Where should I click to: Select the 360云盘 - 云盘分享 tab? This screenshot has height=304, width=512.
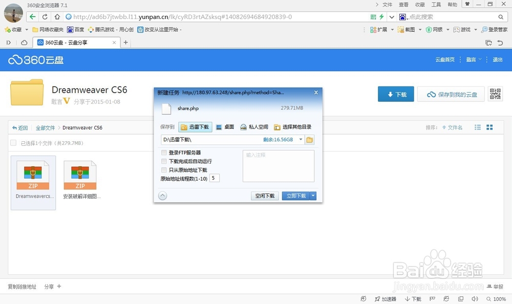pyautogui.click(x=76, y=42)
